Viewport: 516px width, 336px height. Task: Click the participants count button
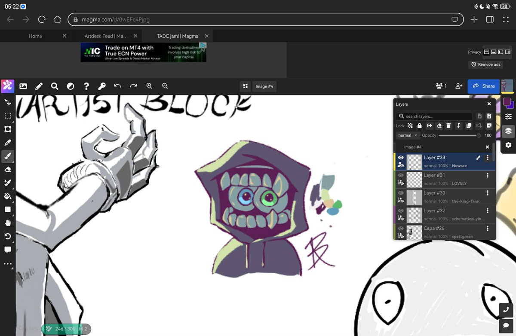point(441,86)
